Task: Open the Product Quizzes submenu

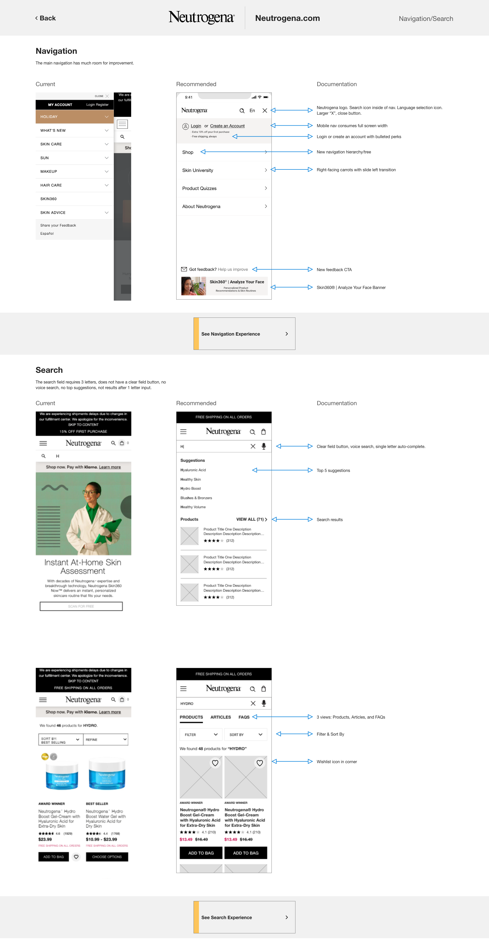Action: 224,188
